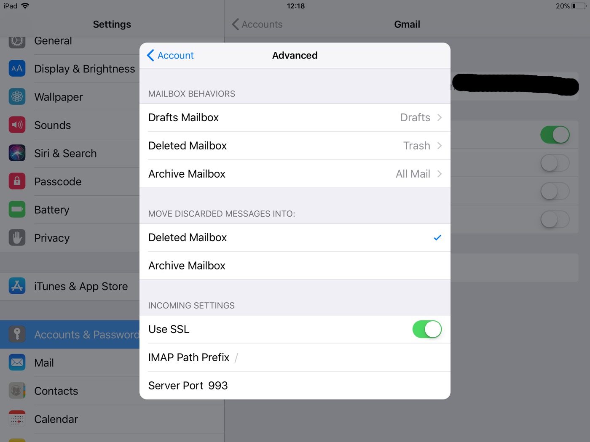This screenshot has height=442, width=590.
Task: Tap the All Mail value label
Action: (413, 174)
